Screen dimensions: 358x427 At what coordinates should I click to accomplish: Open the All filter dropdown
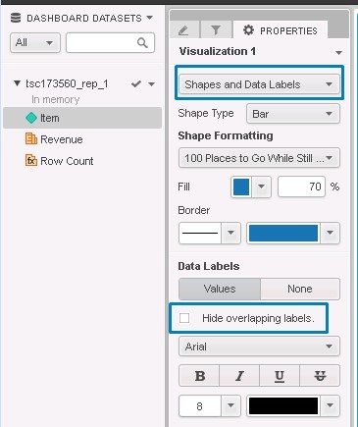(x=35, y=42)
